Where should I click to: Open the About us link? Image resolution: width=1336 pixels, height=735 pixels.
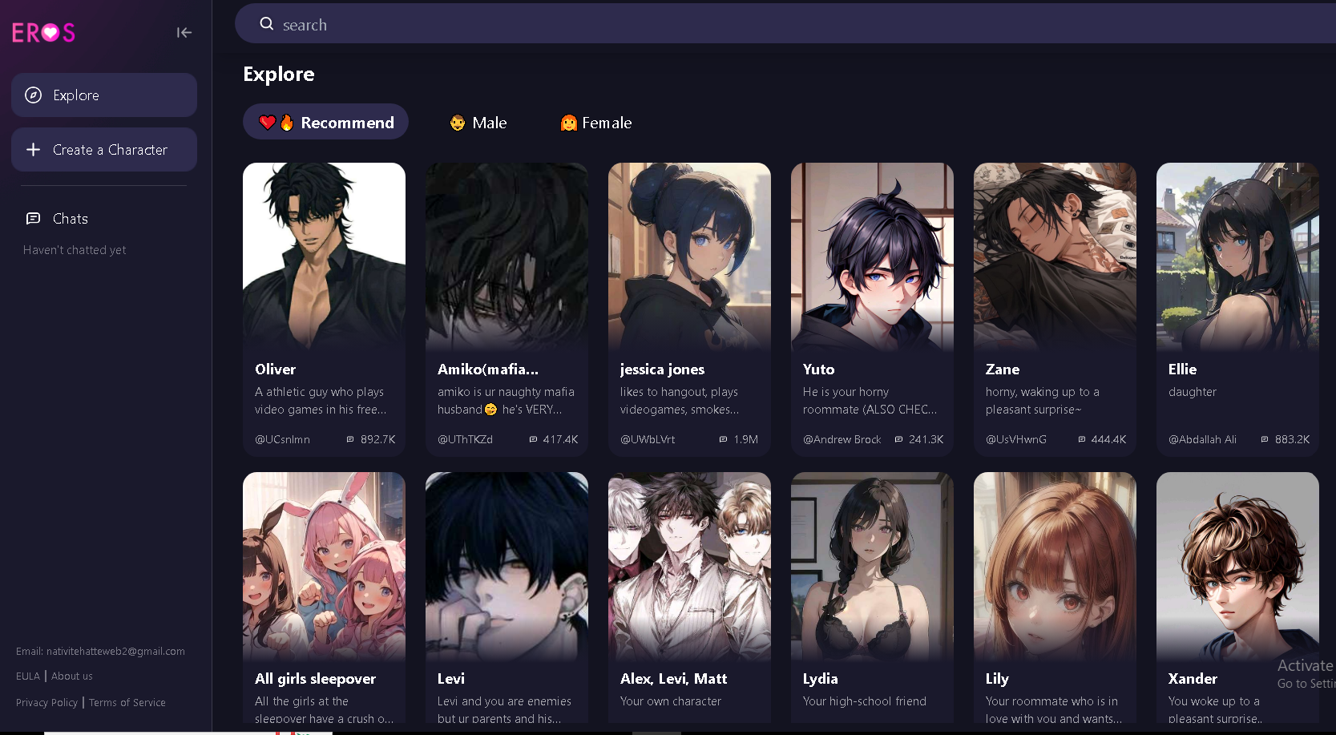[x=72, y=676]
